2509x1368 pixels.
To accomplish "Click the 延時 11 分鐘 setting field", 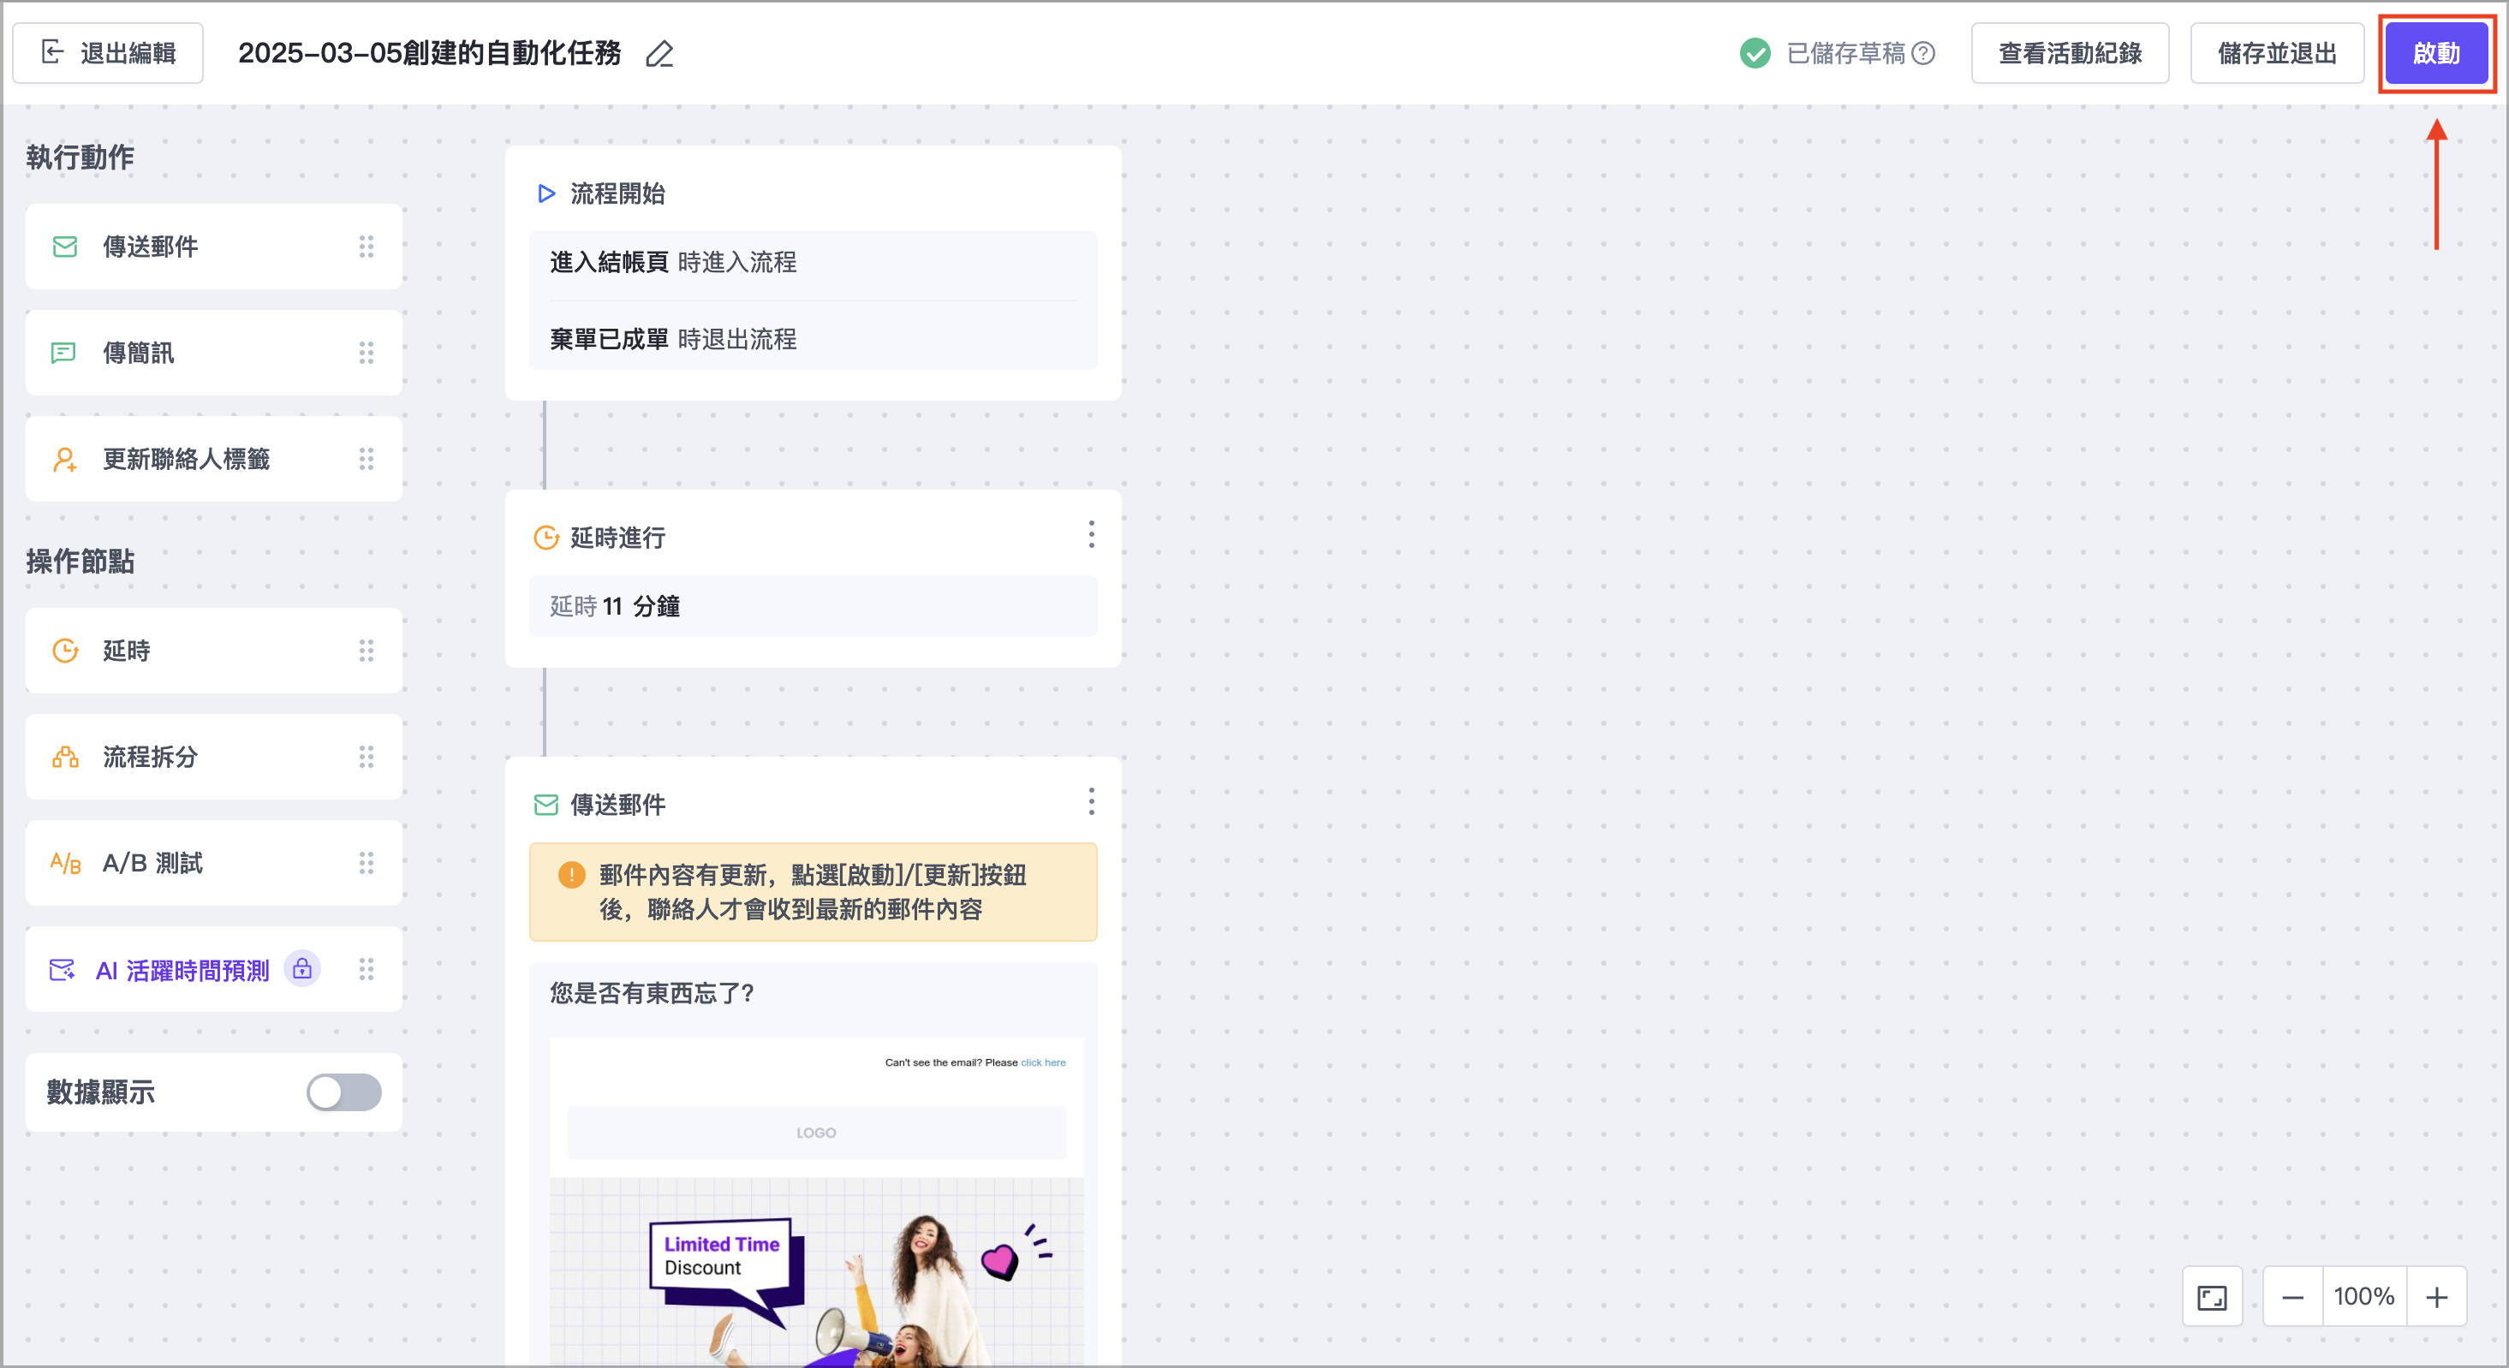I will 813,605.
